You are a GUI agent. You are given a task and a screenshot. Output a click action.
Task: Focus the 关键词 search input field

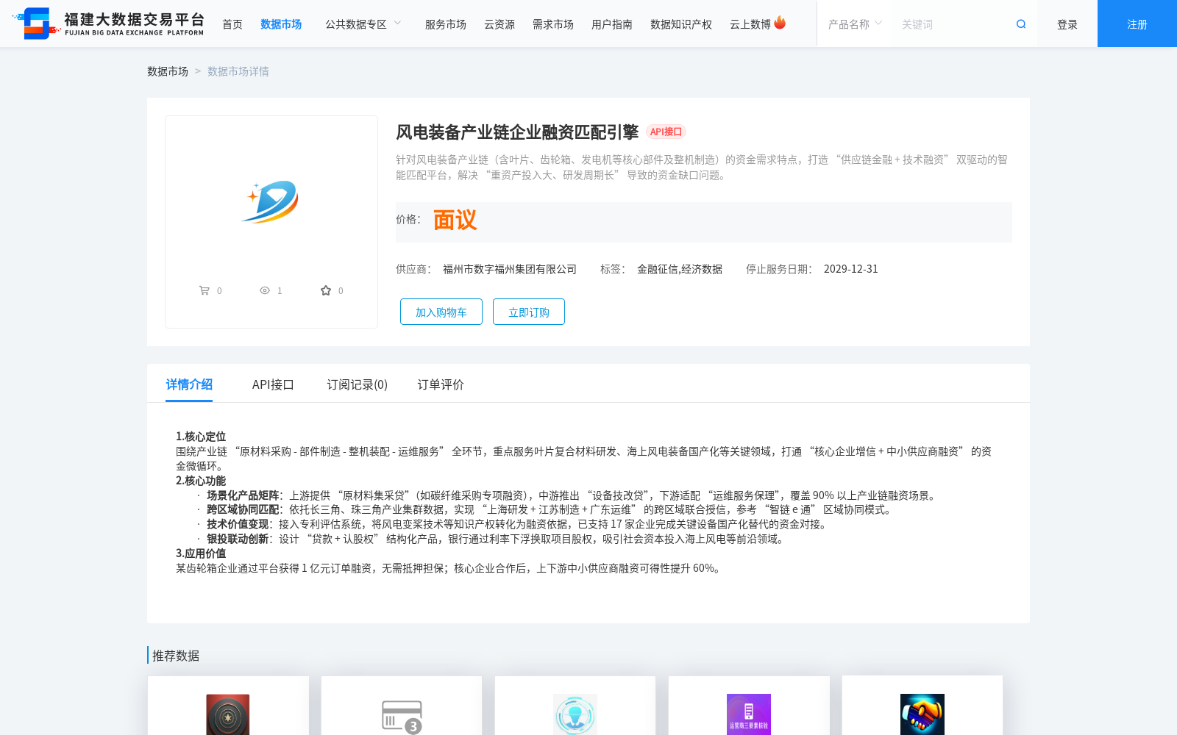click(x=953, y=24)
